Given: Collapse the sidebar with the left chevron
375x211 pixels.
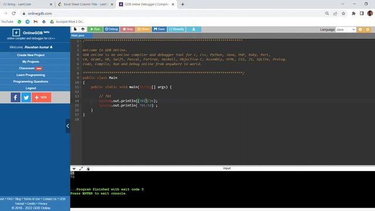Looking at the screenshot, I should tap(68, 126).
